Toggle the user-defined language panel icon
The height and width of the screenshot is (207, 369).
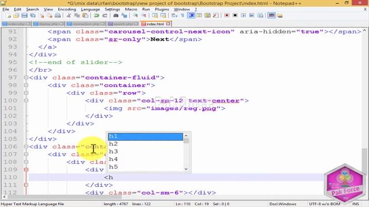click(199, 16)
